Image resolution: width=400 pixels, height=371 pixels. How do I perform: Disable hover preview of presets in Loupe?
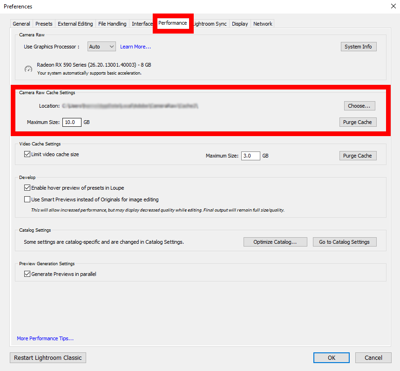(27, 188)
